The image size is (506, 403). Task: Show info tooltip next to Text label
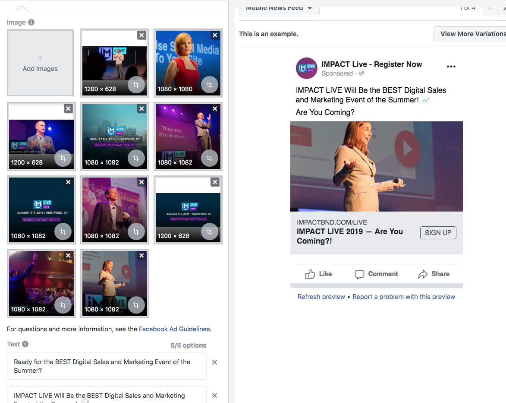[x=25, y=344]
